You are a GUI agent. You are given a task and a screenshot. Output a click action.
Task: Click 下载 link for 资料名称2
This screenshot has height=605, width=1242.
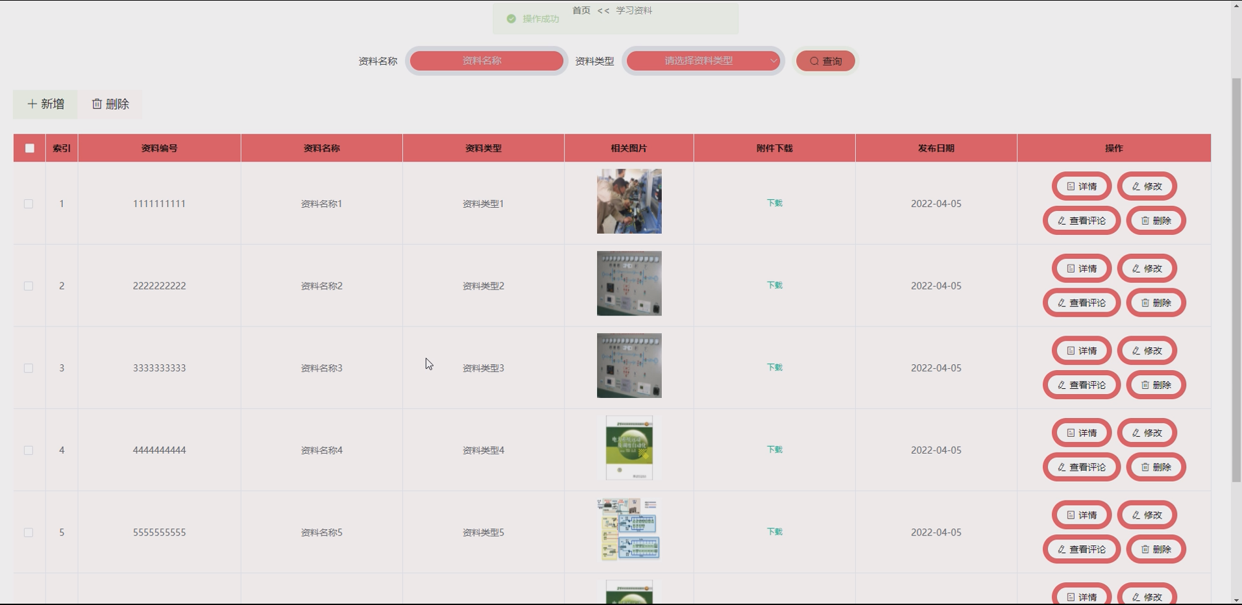[775, 286]
